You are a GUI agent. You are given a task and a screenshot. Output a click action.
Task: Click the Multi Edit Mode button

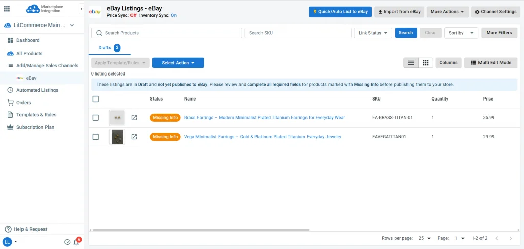pos(491,63)
